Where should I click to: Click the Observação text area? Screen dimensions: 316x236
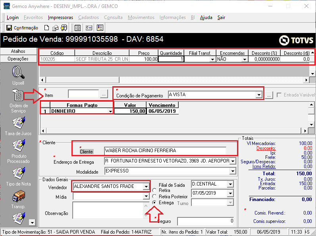pos(108,211)
